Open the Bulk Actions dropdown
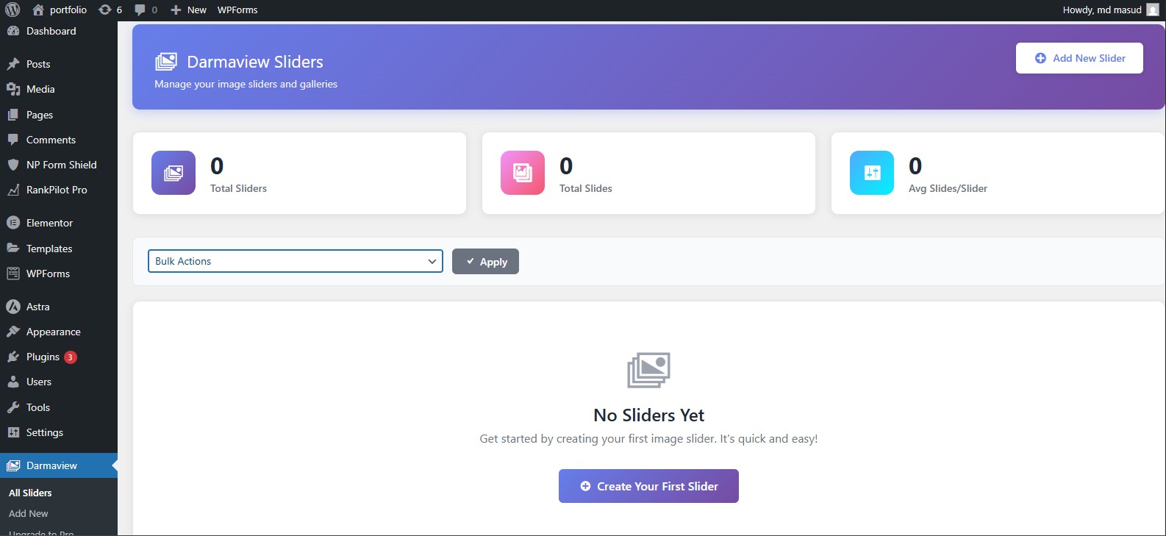 [295, 261]
